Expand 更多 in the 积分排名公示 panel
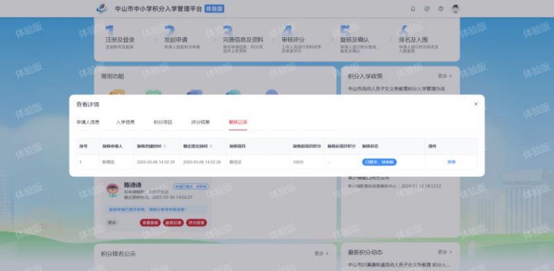Viewport: 554px width, 271px height. coord(321,253)
